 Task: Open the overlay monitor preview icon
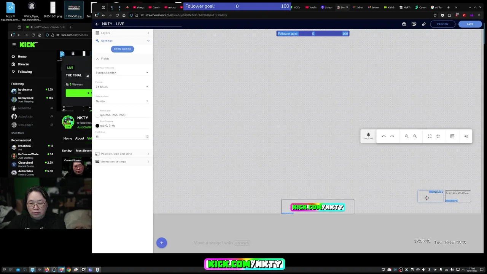pos(414,24)
